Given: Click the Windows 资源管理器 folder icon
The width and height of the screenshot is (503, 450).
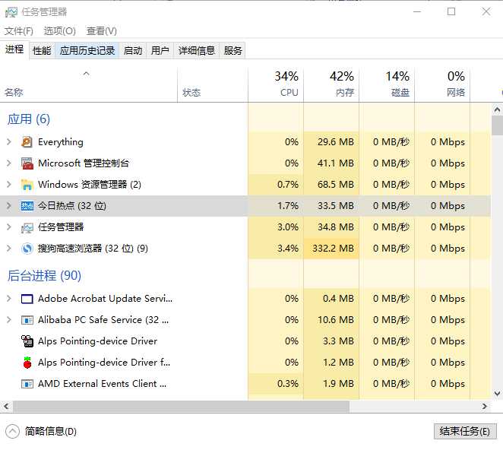Looking at the screenshot, I should [27, 185].
